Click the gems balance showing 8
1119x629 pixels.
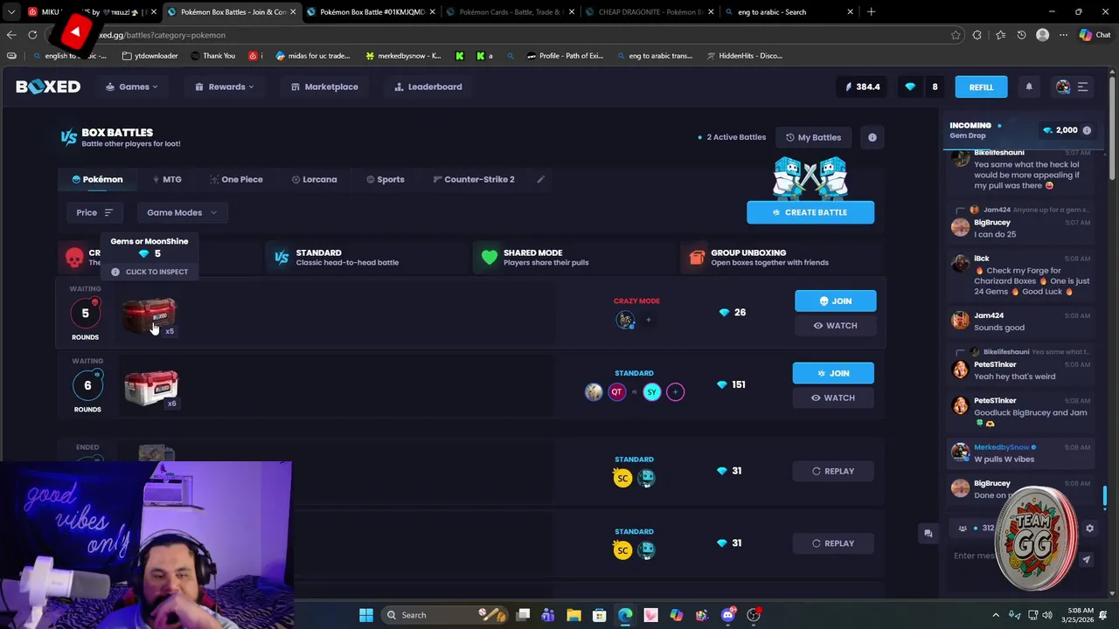(922, 86)
